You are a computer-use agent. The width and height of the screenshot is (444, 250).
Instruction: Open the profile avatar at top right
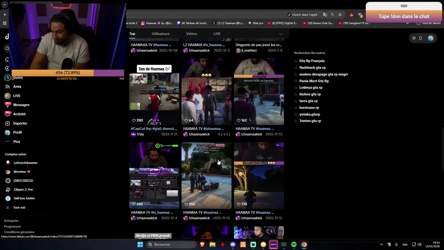[430, 38]
